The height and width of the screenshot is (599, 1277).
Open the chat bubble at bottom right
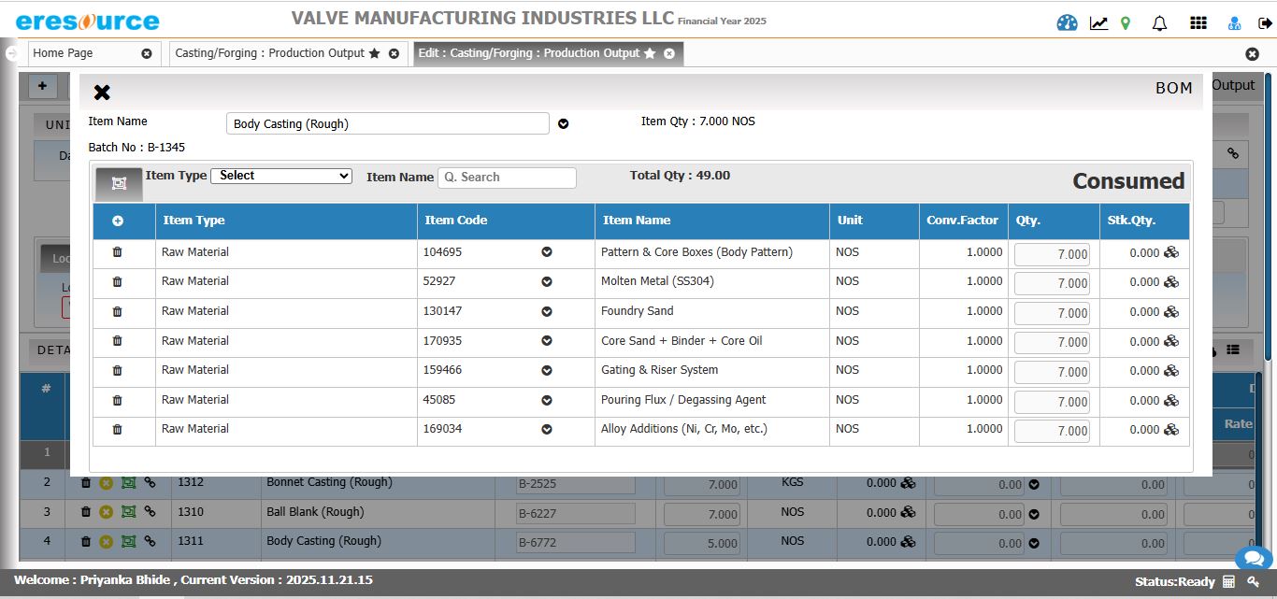[1254, 558]
